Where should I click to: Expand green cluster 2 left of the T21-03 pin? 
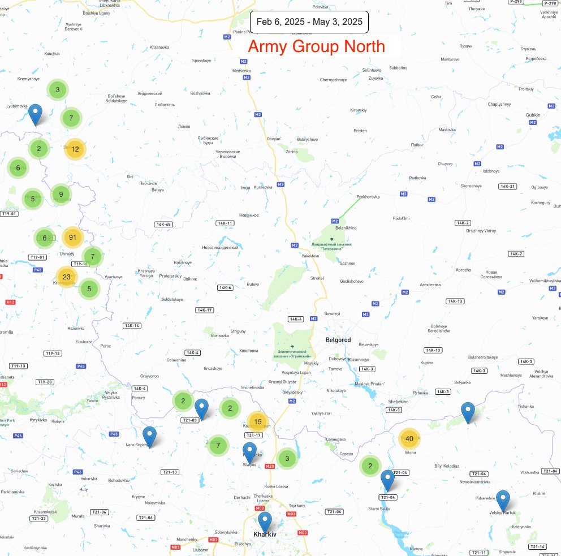coord(183,400)
